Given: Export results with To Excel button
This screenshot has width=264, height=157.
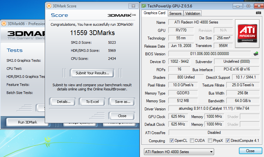Looking at the screenshot, I should click(92, 102).
